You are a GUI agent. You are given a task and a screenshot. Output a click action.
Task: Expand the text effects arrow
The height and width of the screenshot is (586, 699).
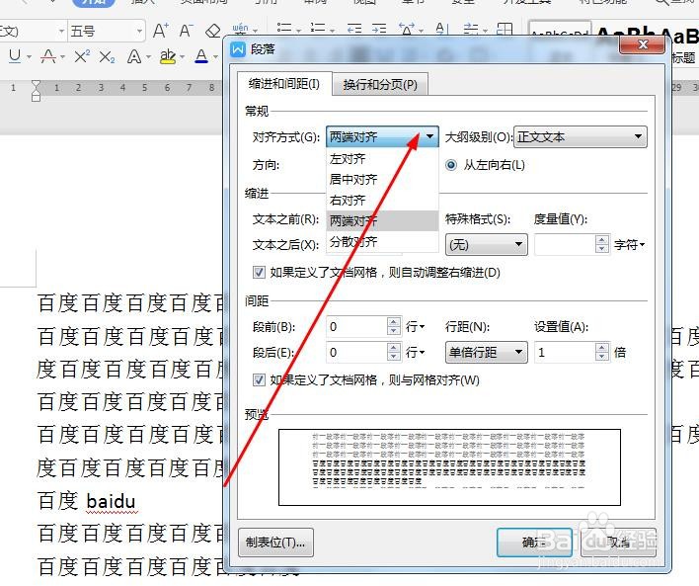pos(148,57)
